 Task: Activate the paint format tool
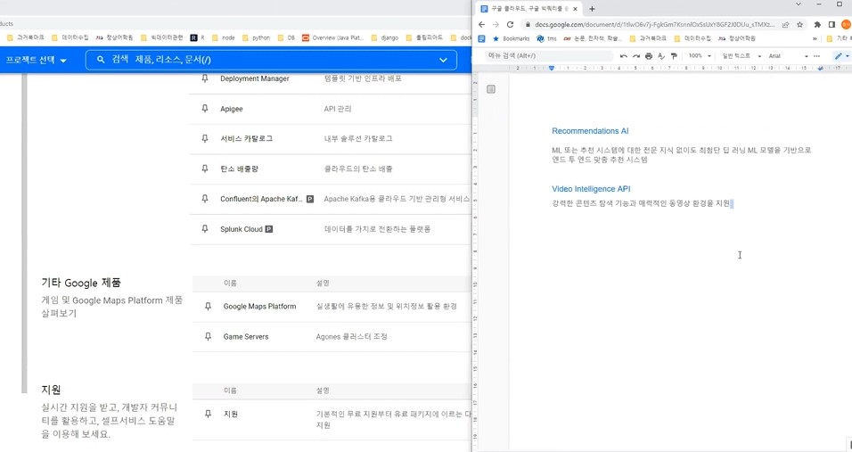coord(674,56)
